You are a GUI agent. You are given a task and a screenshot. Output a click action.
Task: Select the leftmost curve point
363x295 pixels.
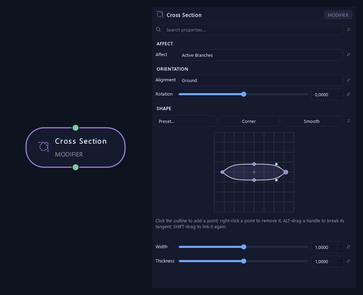(222, 172)
